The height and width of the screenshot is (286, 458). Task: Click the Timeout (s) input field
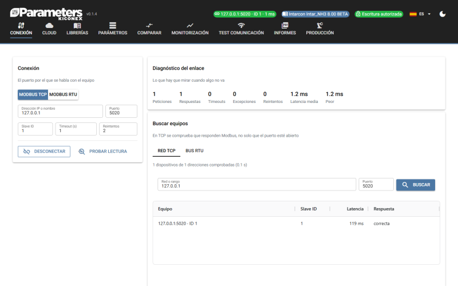coord(76,129)
